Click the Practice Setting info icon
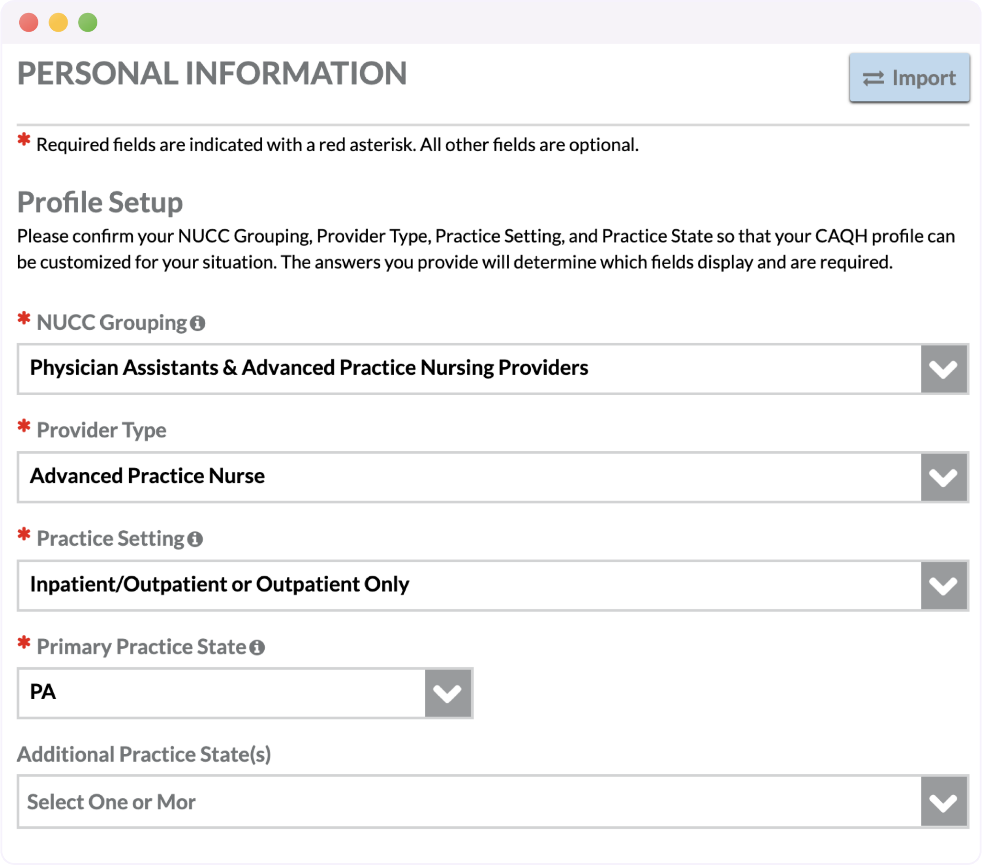Viewport: 982px width, 865px height. (195, 539)
